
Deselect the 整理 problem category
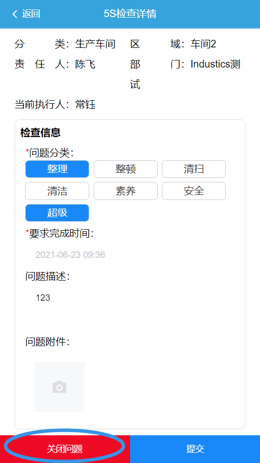tap(57, 169)
